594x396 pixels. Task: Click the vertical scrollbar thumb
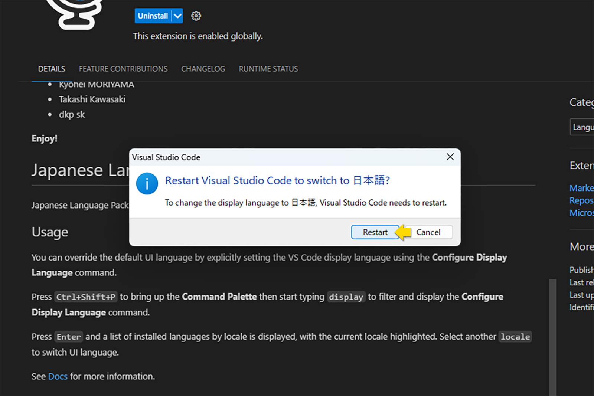tap(552, 337)
